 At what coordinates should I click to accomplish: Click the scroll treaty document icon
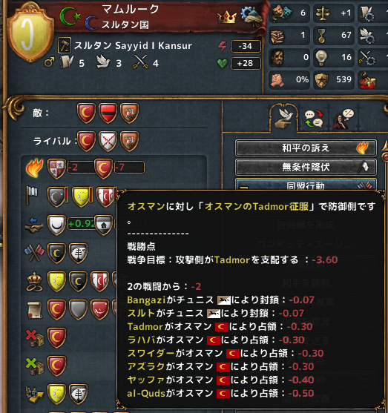tap(35, 310)
